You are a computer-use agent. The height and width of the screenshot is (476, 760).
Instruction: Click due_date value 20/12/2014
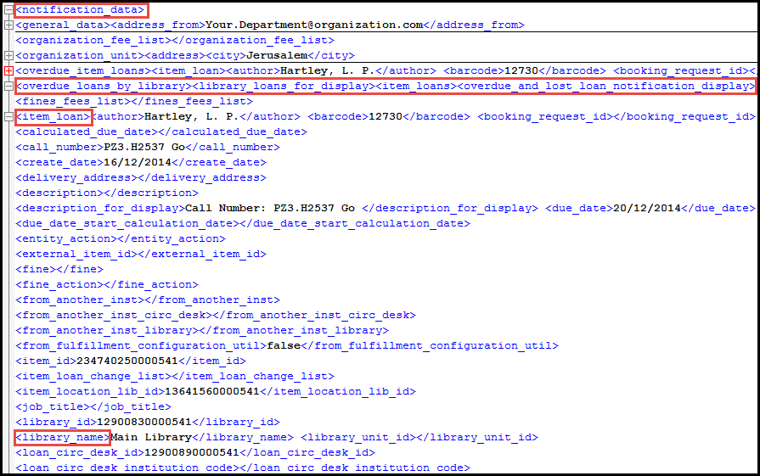647,208
